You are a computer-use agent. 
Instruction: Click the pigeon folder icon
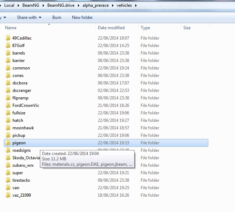pyautogui.click(x=8, y=143)
